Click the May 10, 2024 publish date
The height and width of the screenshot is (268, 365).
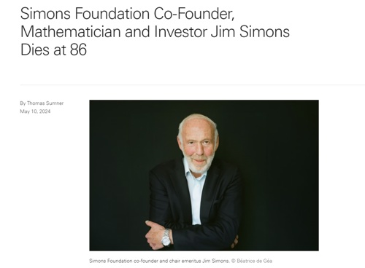[35, 111]
